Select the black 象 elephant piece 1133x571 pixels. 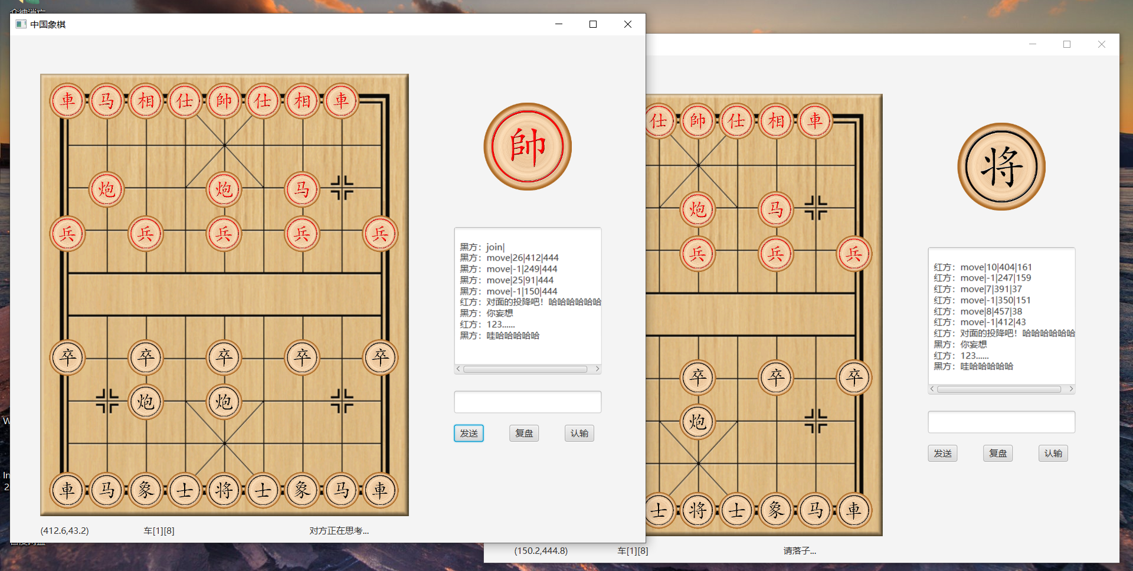coord(145,490)
